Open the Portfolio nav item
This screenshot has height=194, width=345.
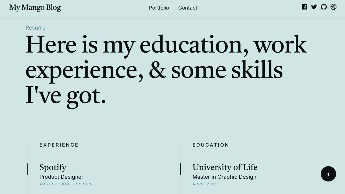point(159,8)
